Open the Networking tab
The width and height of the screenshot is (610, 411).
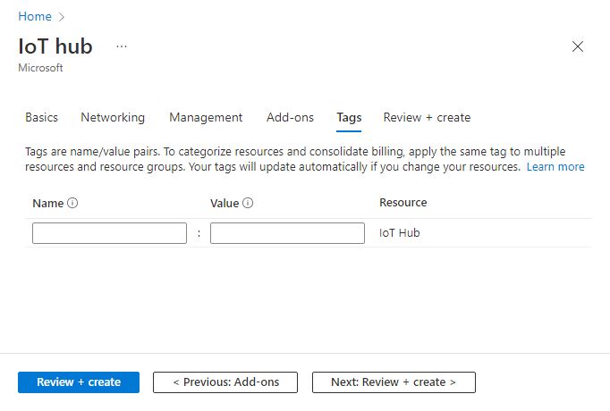coord(113,117)
